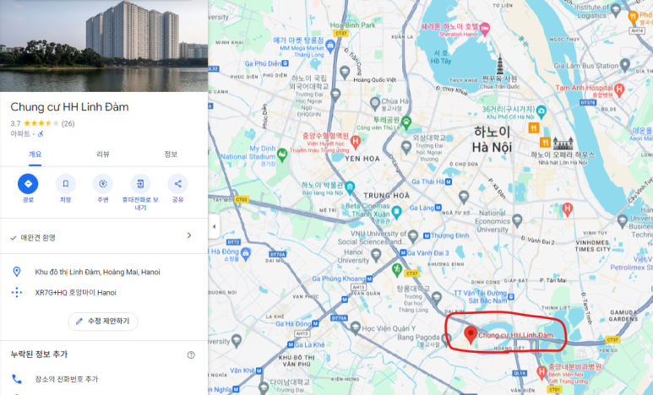Open nearby search (주변) icon
The image size is (653, 395).
pos(103,184)
